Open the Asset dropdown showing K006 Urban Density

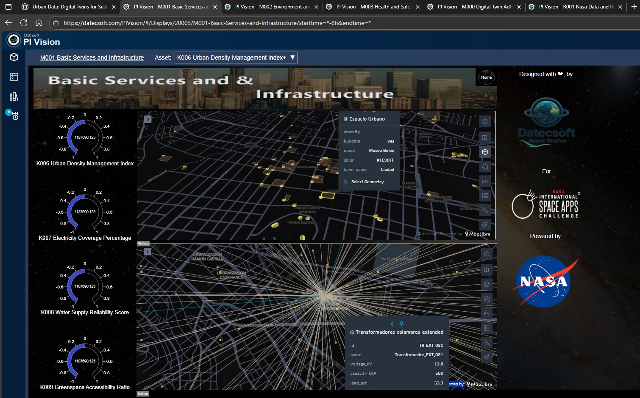(x=236, y=58)
